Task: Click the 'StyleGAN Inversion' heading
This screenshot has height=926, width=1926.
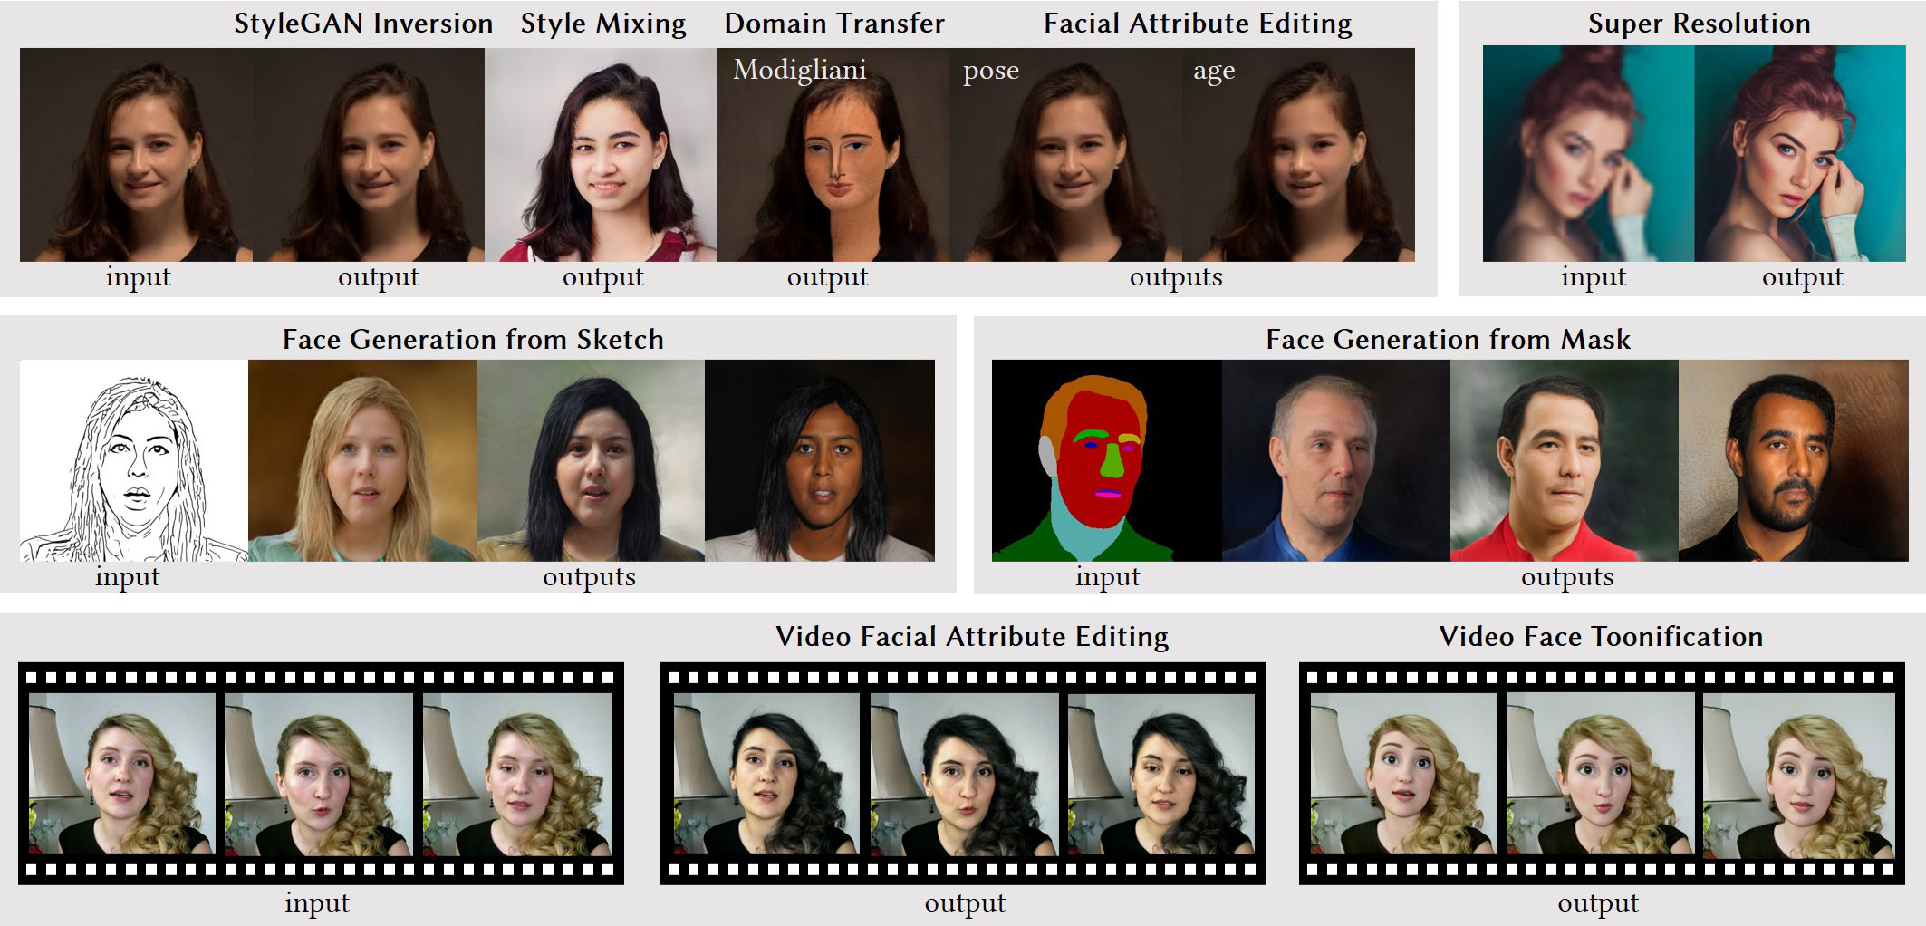Action: pos(363,24)
